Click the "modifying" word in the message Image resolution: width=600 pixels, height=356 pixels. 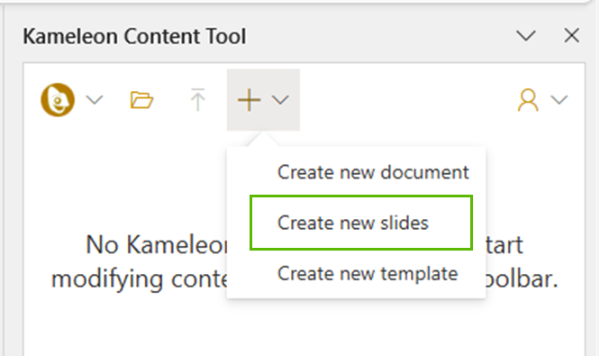[107, 279]
